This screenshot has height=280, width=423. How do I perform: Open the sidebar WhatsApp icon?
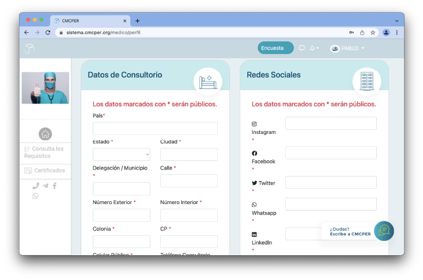point(36,196)
